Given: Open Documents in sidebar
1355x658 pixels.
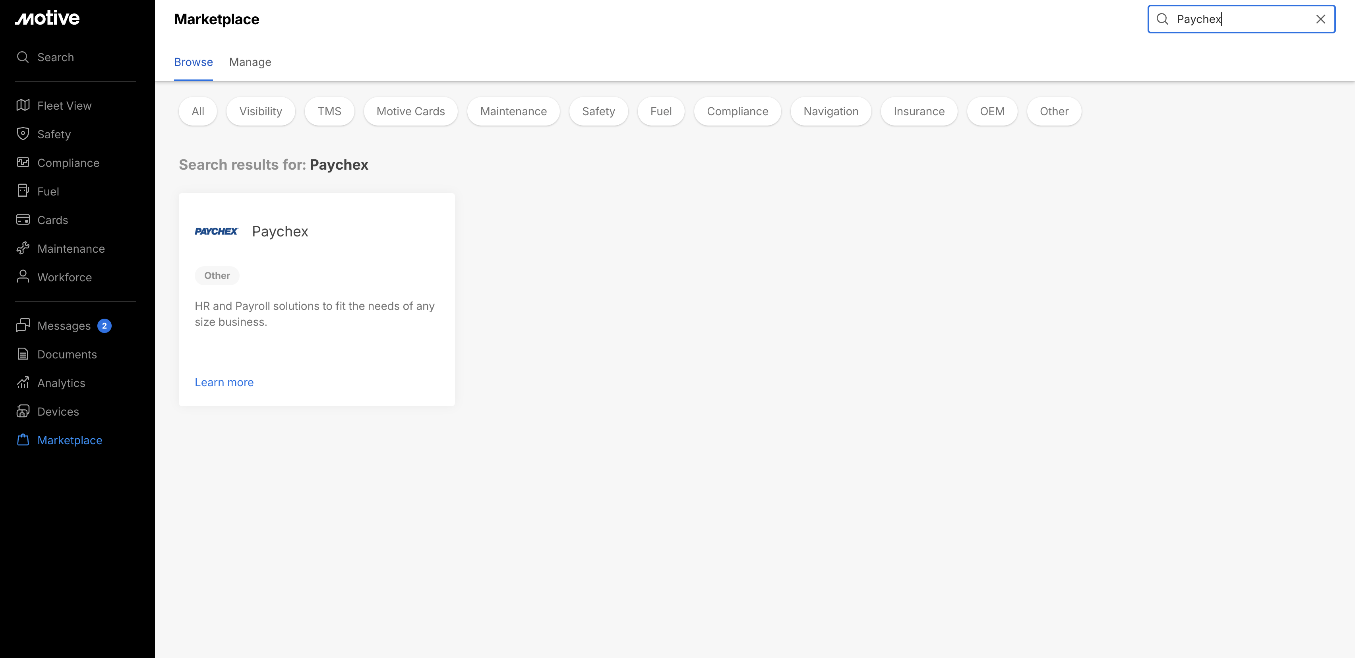Looking at the screenshot, I should (67, 354).
